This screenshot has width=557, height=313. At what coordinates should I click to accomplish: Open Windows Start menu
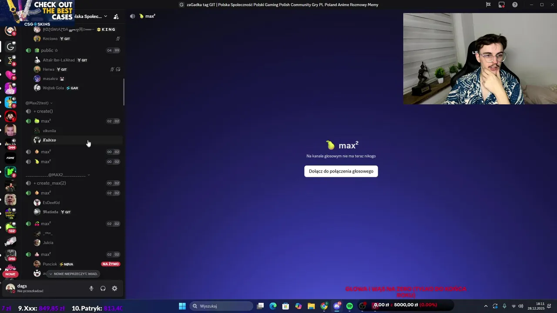click(182, 306)
